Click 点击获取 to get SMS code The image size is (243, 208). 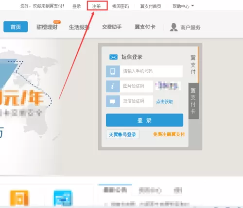(165, 102)
